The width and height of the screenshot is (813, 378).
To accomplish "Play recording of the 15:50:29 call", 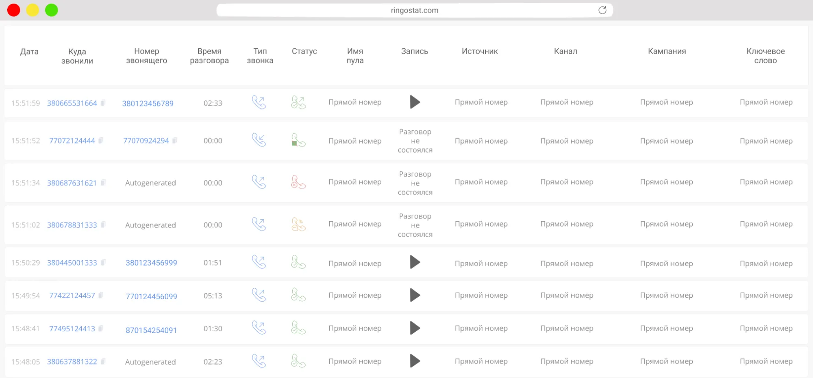I will click(x=415, y=262).
